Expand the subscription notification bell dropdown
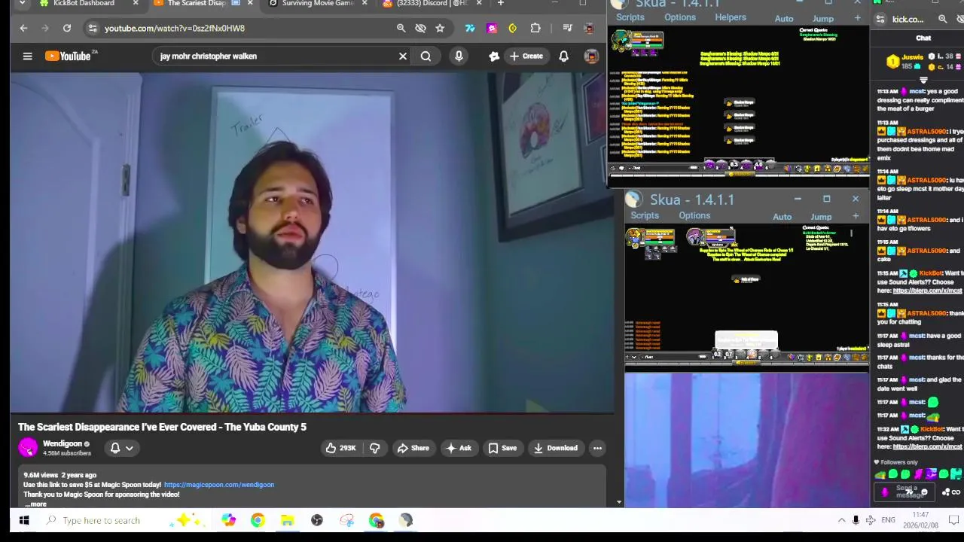The width and height of the screenshot is (964, 542). 122,448
